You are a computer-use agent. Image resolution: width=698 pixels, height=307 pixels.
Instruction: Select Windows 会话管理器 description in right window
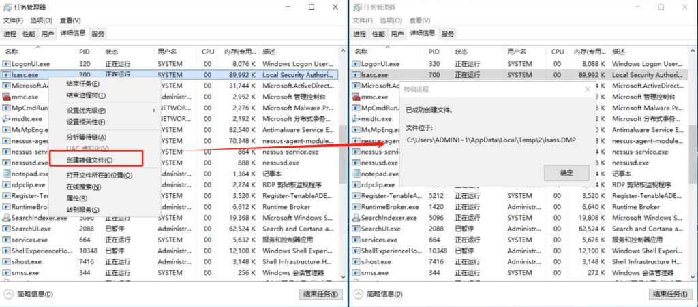tap(643, 273)
